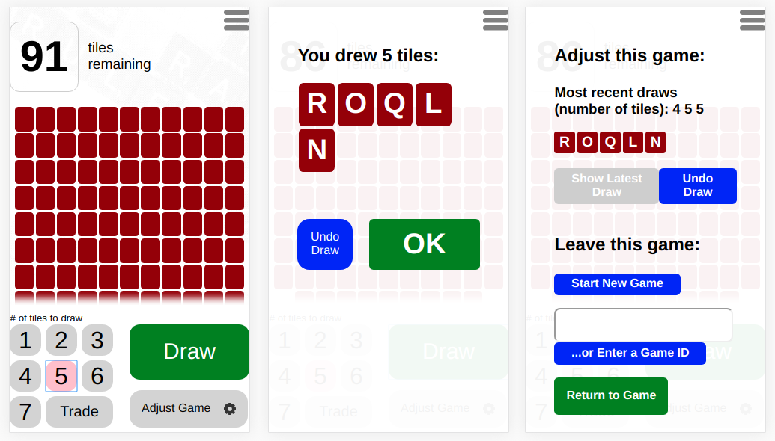Click Start New Game button
The height and width of the screenshot is (441, 775).
point(617,284)
